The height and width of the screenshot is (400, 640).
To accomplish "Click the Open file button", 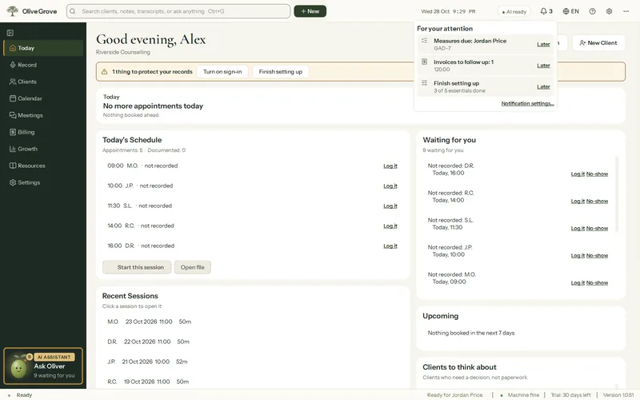I will pos(193,267).
